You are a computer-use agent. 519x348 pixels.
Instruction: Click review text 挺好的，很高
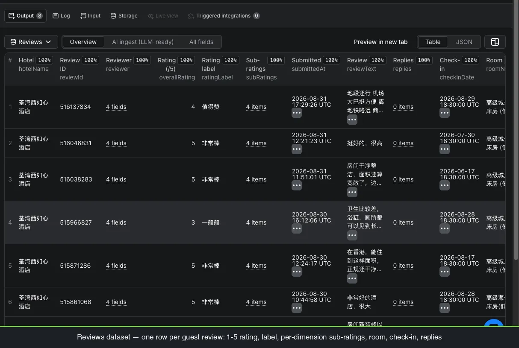point(365,143)
